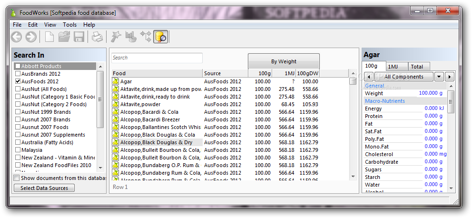472x218 pixels.
Task: Click the icon beside Alcopop,Black Douglas & Dry
Action: tap(116, 142)
